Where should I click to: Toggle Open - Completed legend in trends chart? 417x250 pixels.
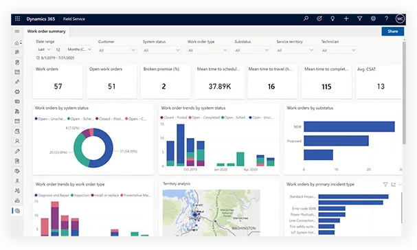click(x=204, y=117)
